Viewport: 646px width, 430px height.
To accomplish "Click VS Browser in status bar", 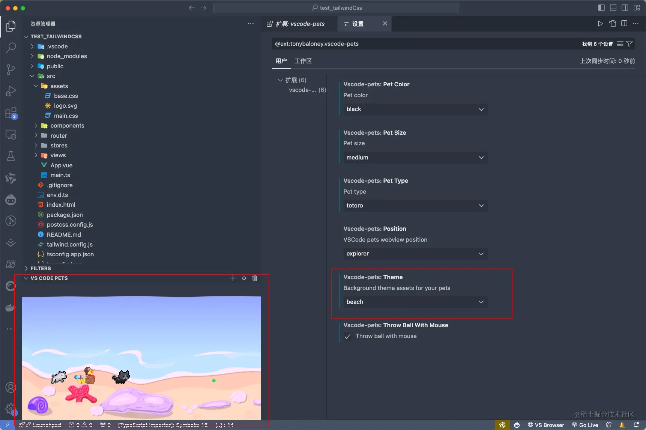I will (x=546, y=425).
